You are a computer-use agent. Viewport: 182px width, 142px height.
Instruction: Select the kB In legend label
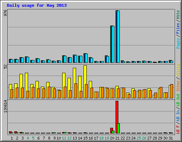[178, 115]
